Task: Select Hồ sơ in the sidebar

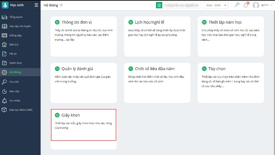Action: pyautogui.click(x=14, y=54)
